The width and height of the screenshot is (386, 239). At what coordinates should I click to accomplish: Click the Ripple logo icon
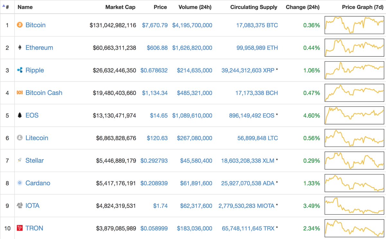[x=20, y=70]
